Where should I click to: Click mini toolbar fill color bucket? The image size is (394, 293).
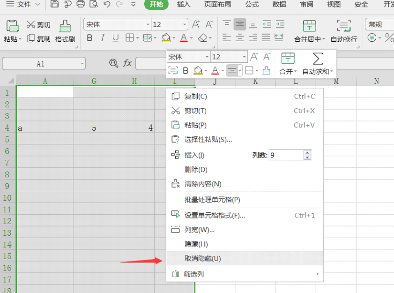(198, 71)
